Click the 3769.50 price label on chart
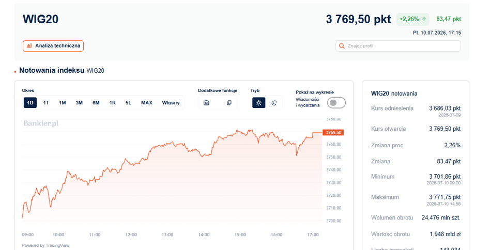This screenshot has height=250, width=490. [x=333, y=132]
